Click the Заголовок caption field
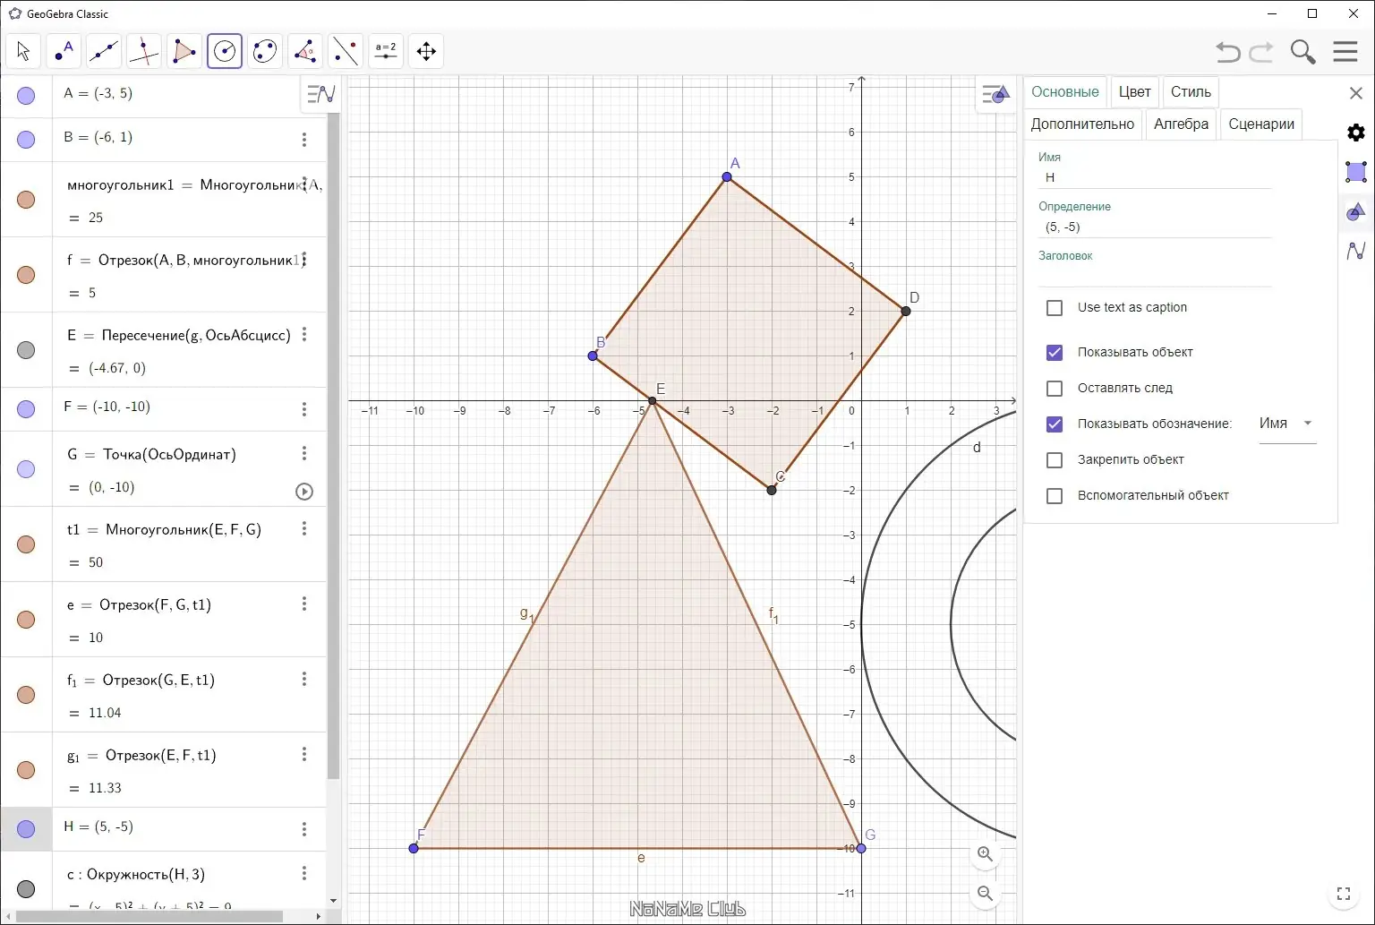Screen dimensions: 1375x925 point(1155,276)
